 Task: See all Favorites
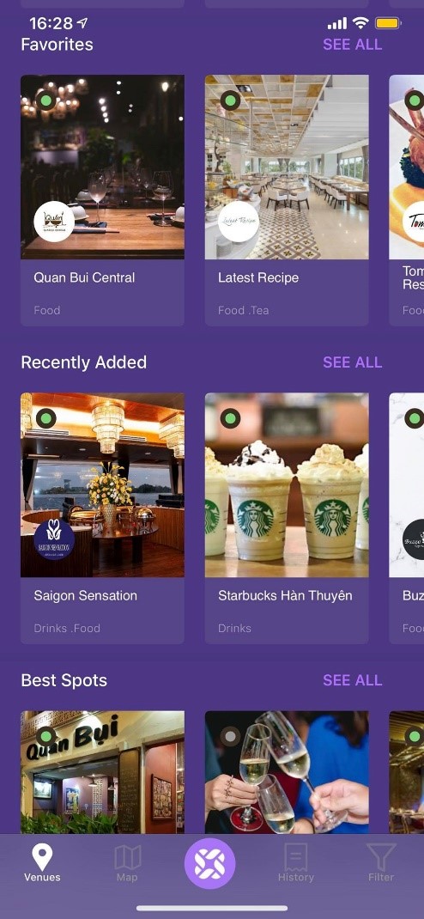(353, 45)
